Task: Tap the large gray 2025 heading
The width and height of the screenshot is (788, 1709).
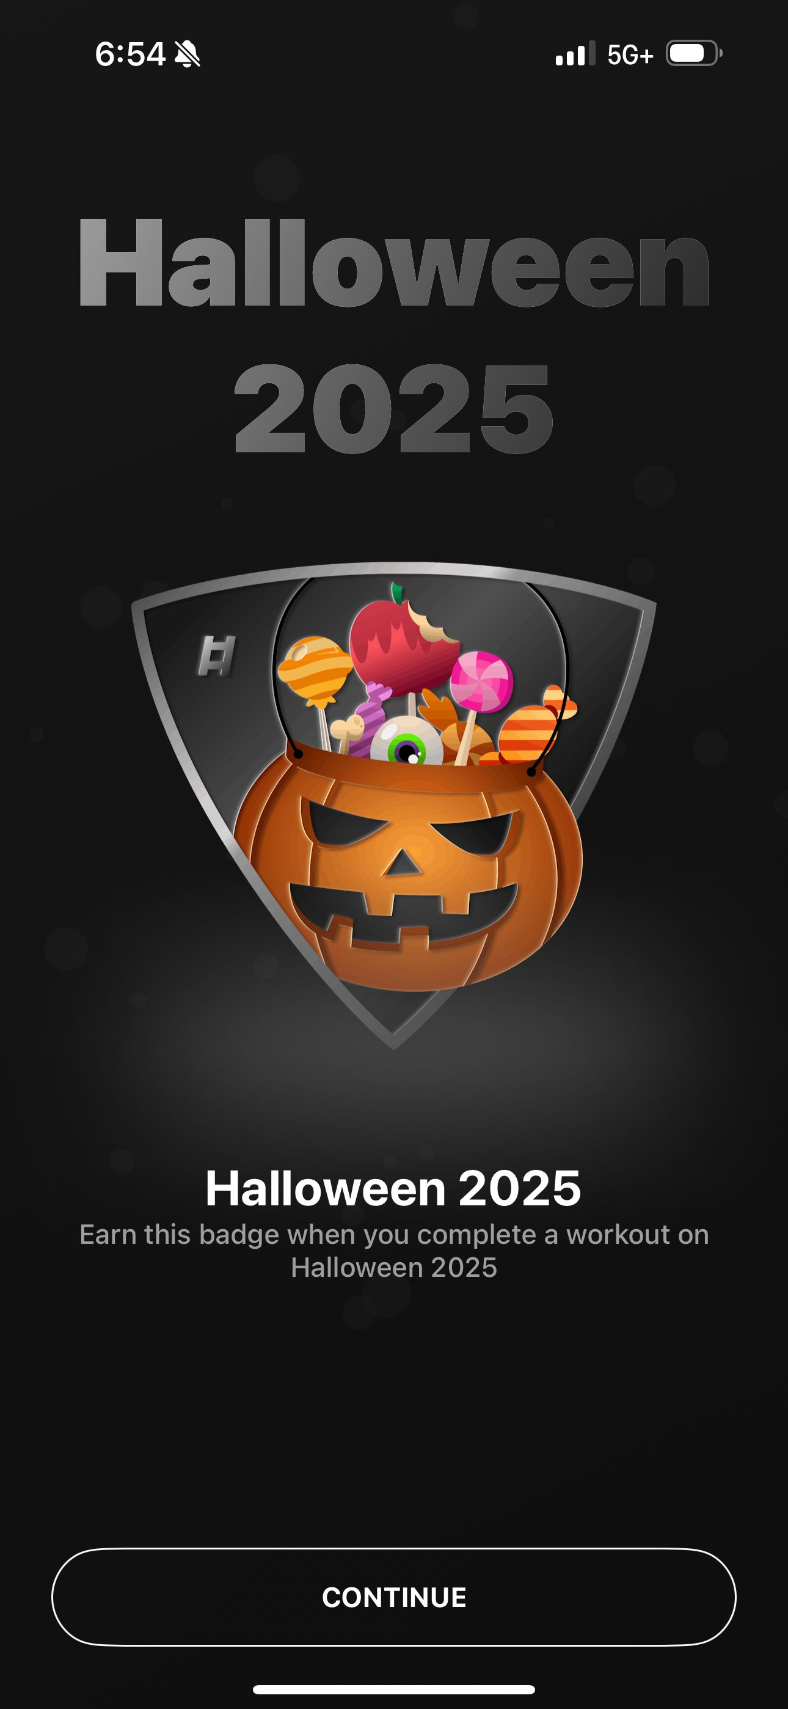Action: [x=393, y=409]
